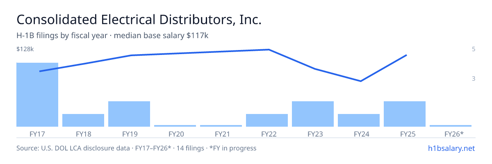Click the FY25 filings bar
The height and width of the screenshot is (164, 492).
(x=405, y=114)
